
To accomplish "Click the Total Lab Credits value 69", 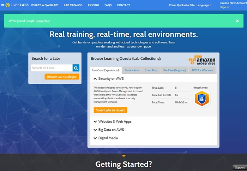I will pos(176,95).
